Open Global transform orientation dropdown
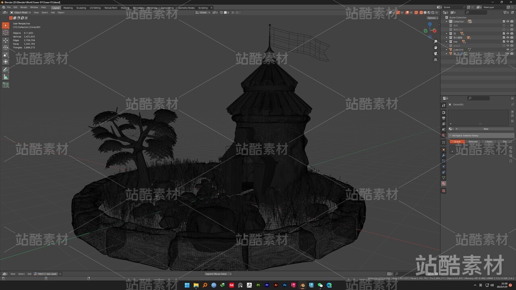 (x=203, y=12)
